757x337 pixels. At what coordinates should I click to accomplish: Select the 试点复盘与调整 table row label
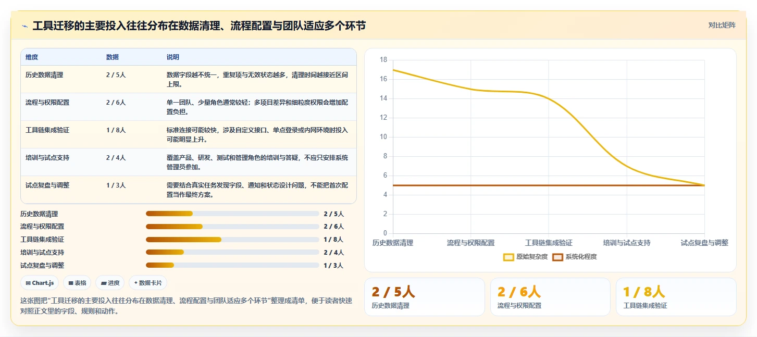click(x=47, y=185)
